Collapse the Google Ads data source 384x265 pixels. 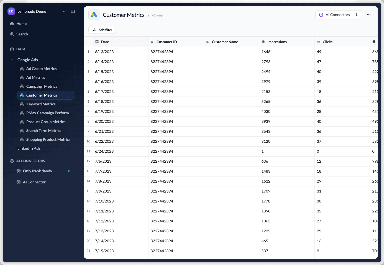pyautogui.click(x=12, y=59)
